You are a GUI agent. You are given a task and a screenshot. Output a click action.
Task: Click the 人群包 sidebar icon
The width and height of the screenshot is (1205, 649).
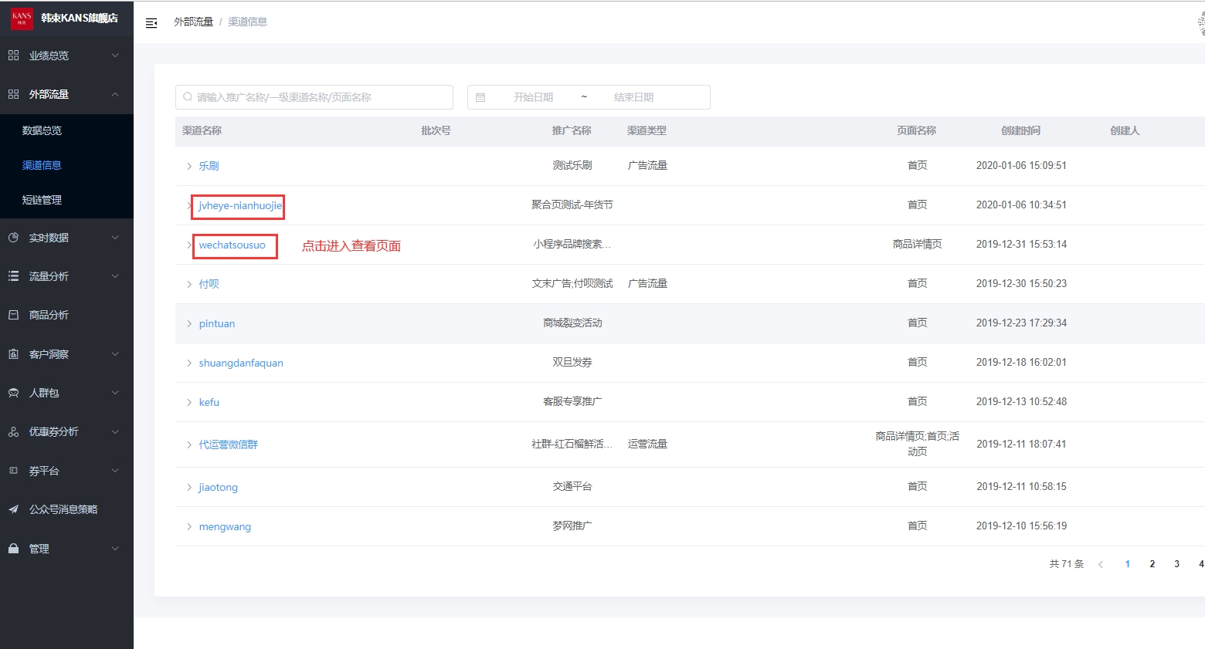13,393
